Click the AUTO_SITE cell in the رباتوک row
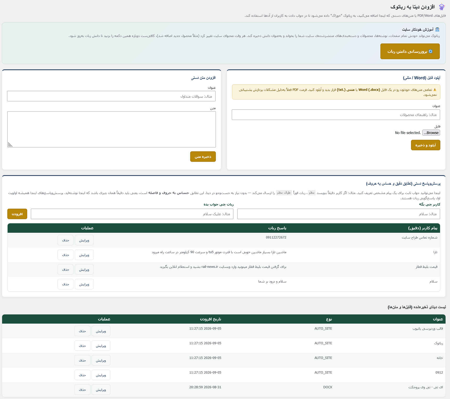The height and width of the screenshot is (399, 450). coord(323,343)
